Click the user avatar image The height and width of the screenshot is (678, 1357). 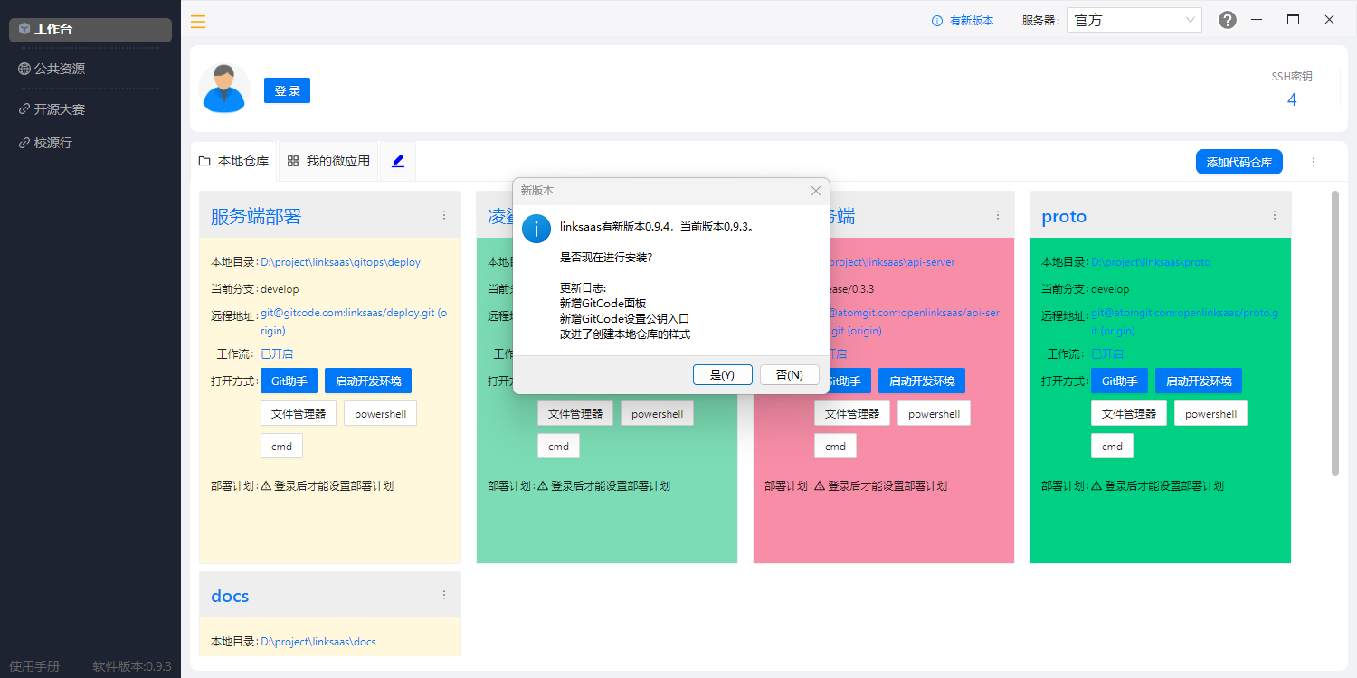click(x=223, y=89)
